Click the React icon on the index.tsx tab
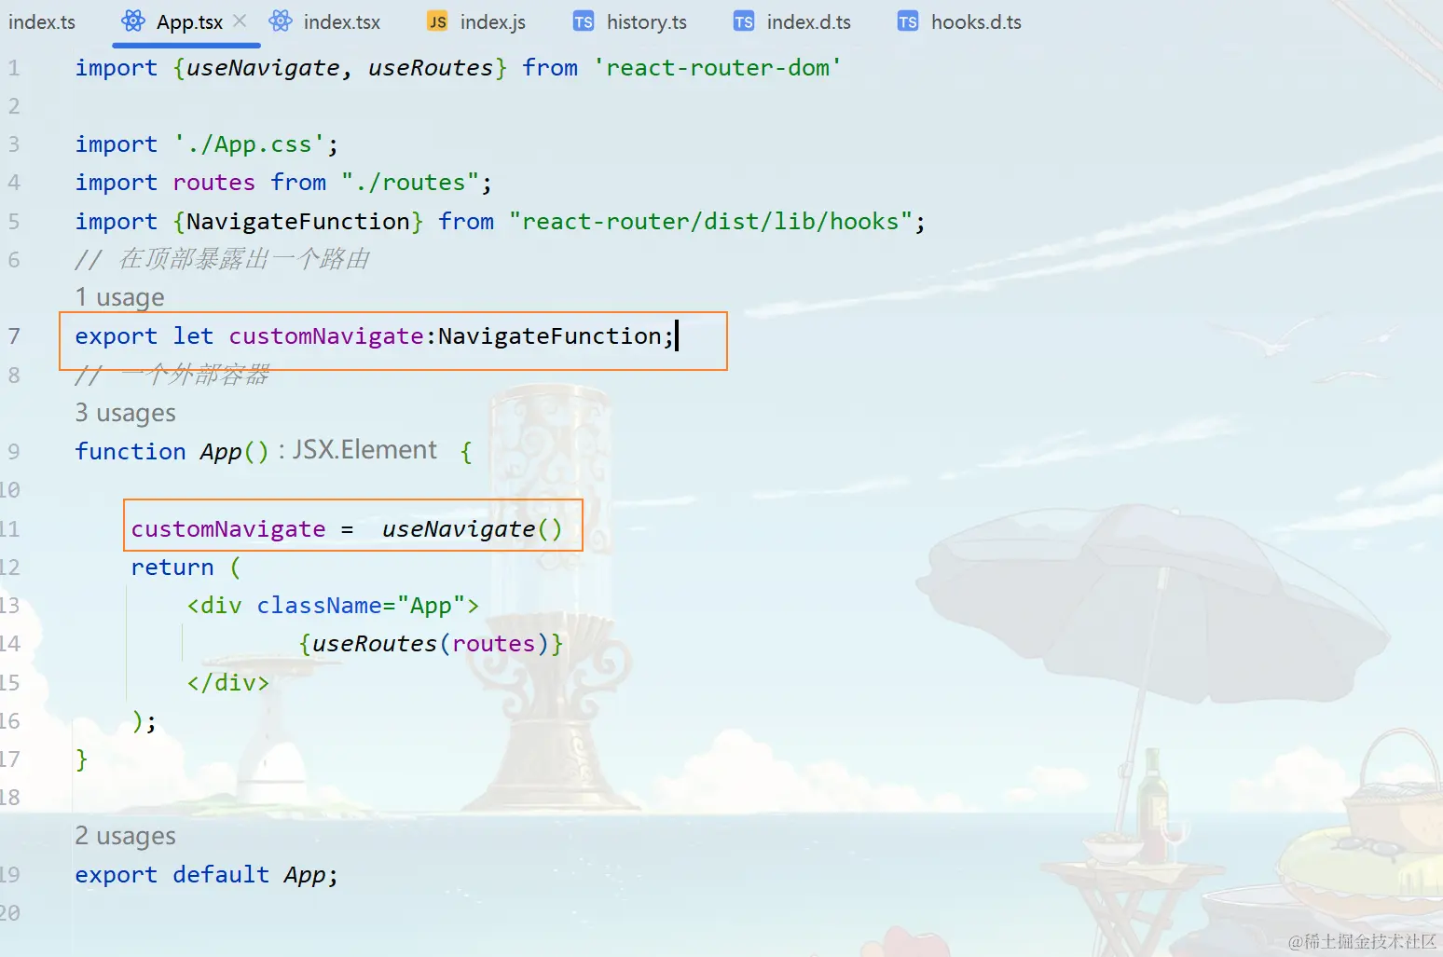1443x957 pixels. point(279,21)
